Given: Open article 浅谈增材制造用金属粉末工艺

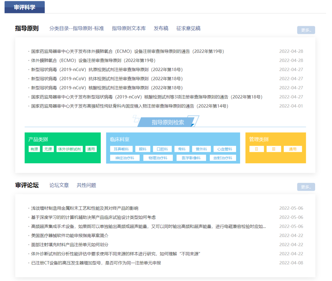Looking at the screenshot, I should pyautogui.click(x=85, y=208).
